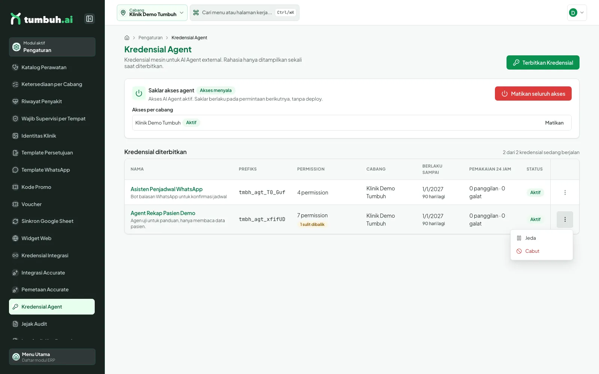Turn off access for Klinik Demo Tumbuh branch
599x374 pixels.
pyautogui.click(x=554, y=123)
